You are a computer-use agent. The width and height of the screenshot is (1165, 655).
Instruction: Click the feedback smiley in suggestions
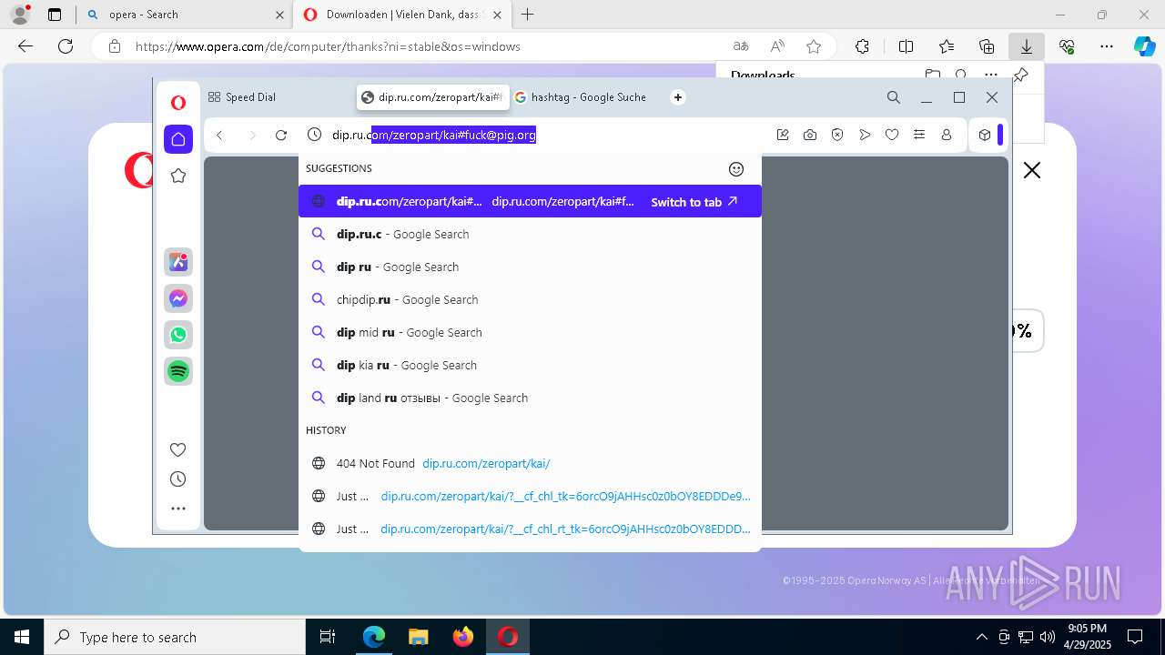coord(736,168)
